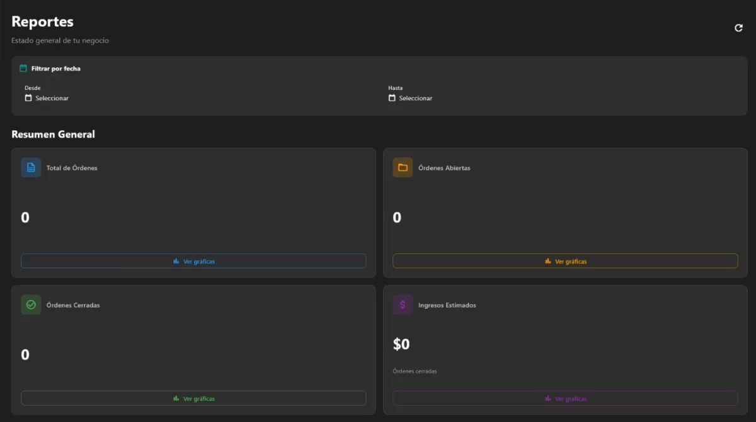Click the $0 estimated income value
The image size is (756, 422).
[401, 344]
